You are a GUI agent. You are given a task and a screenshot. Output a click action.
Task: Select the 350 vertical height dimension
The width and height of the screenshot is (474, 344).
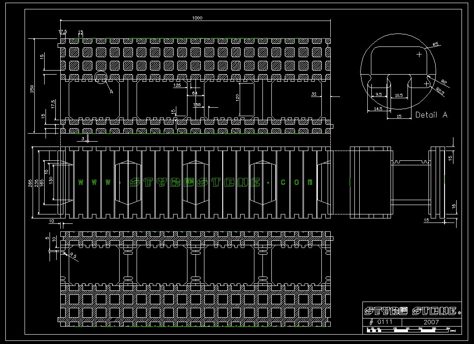coord(32,89)
